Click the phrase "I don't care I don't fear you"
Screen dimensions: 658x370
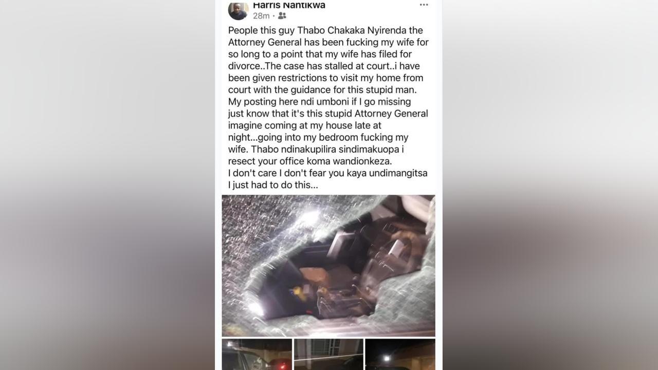284,173
